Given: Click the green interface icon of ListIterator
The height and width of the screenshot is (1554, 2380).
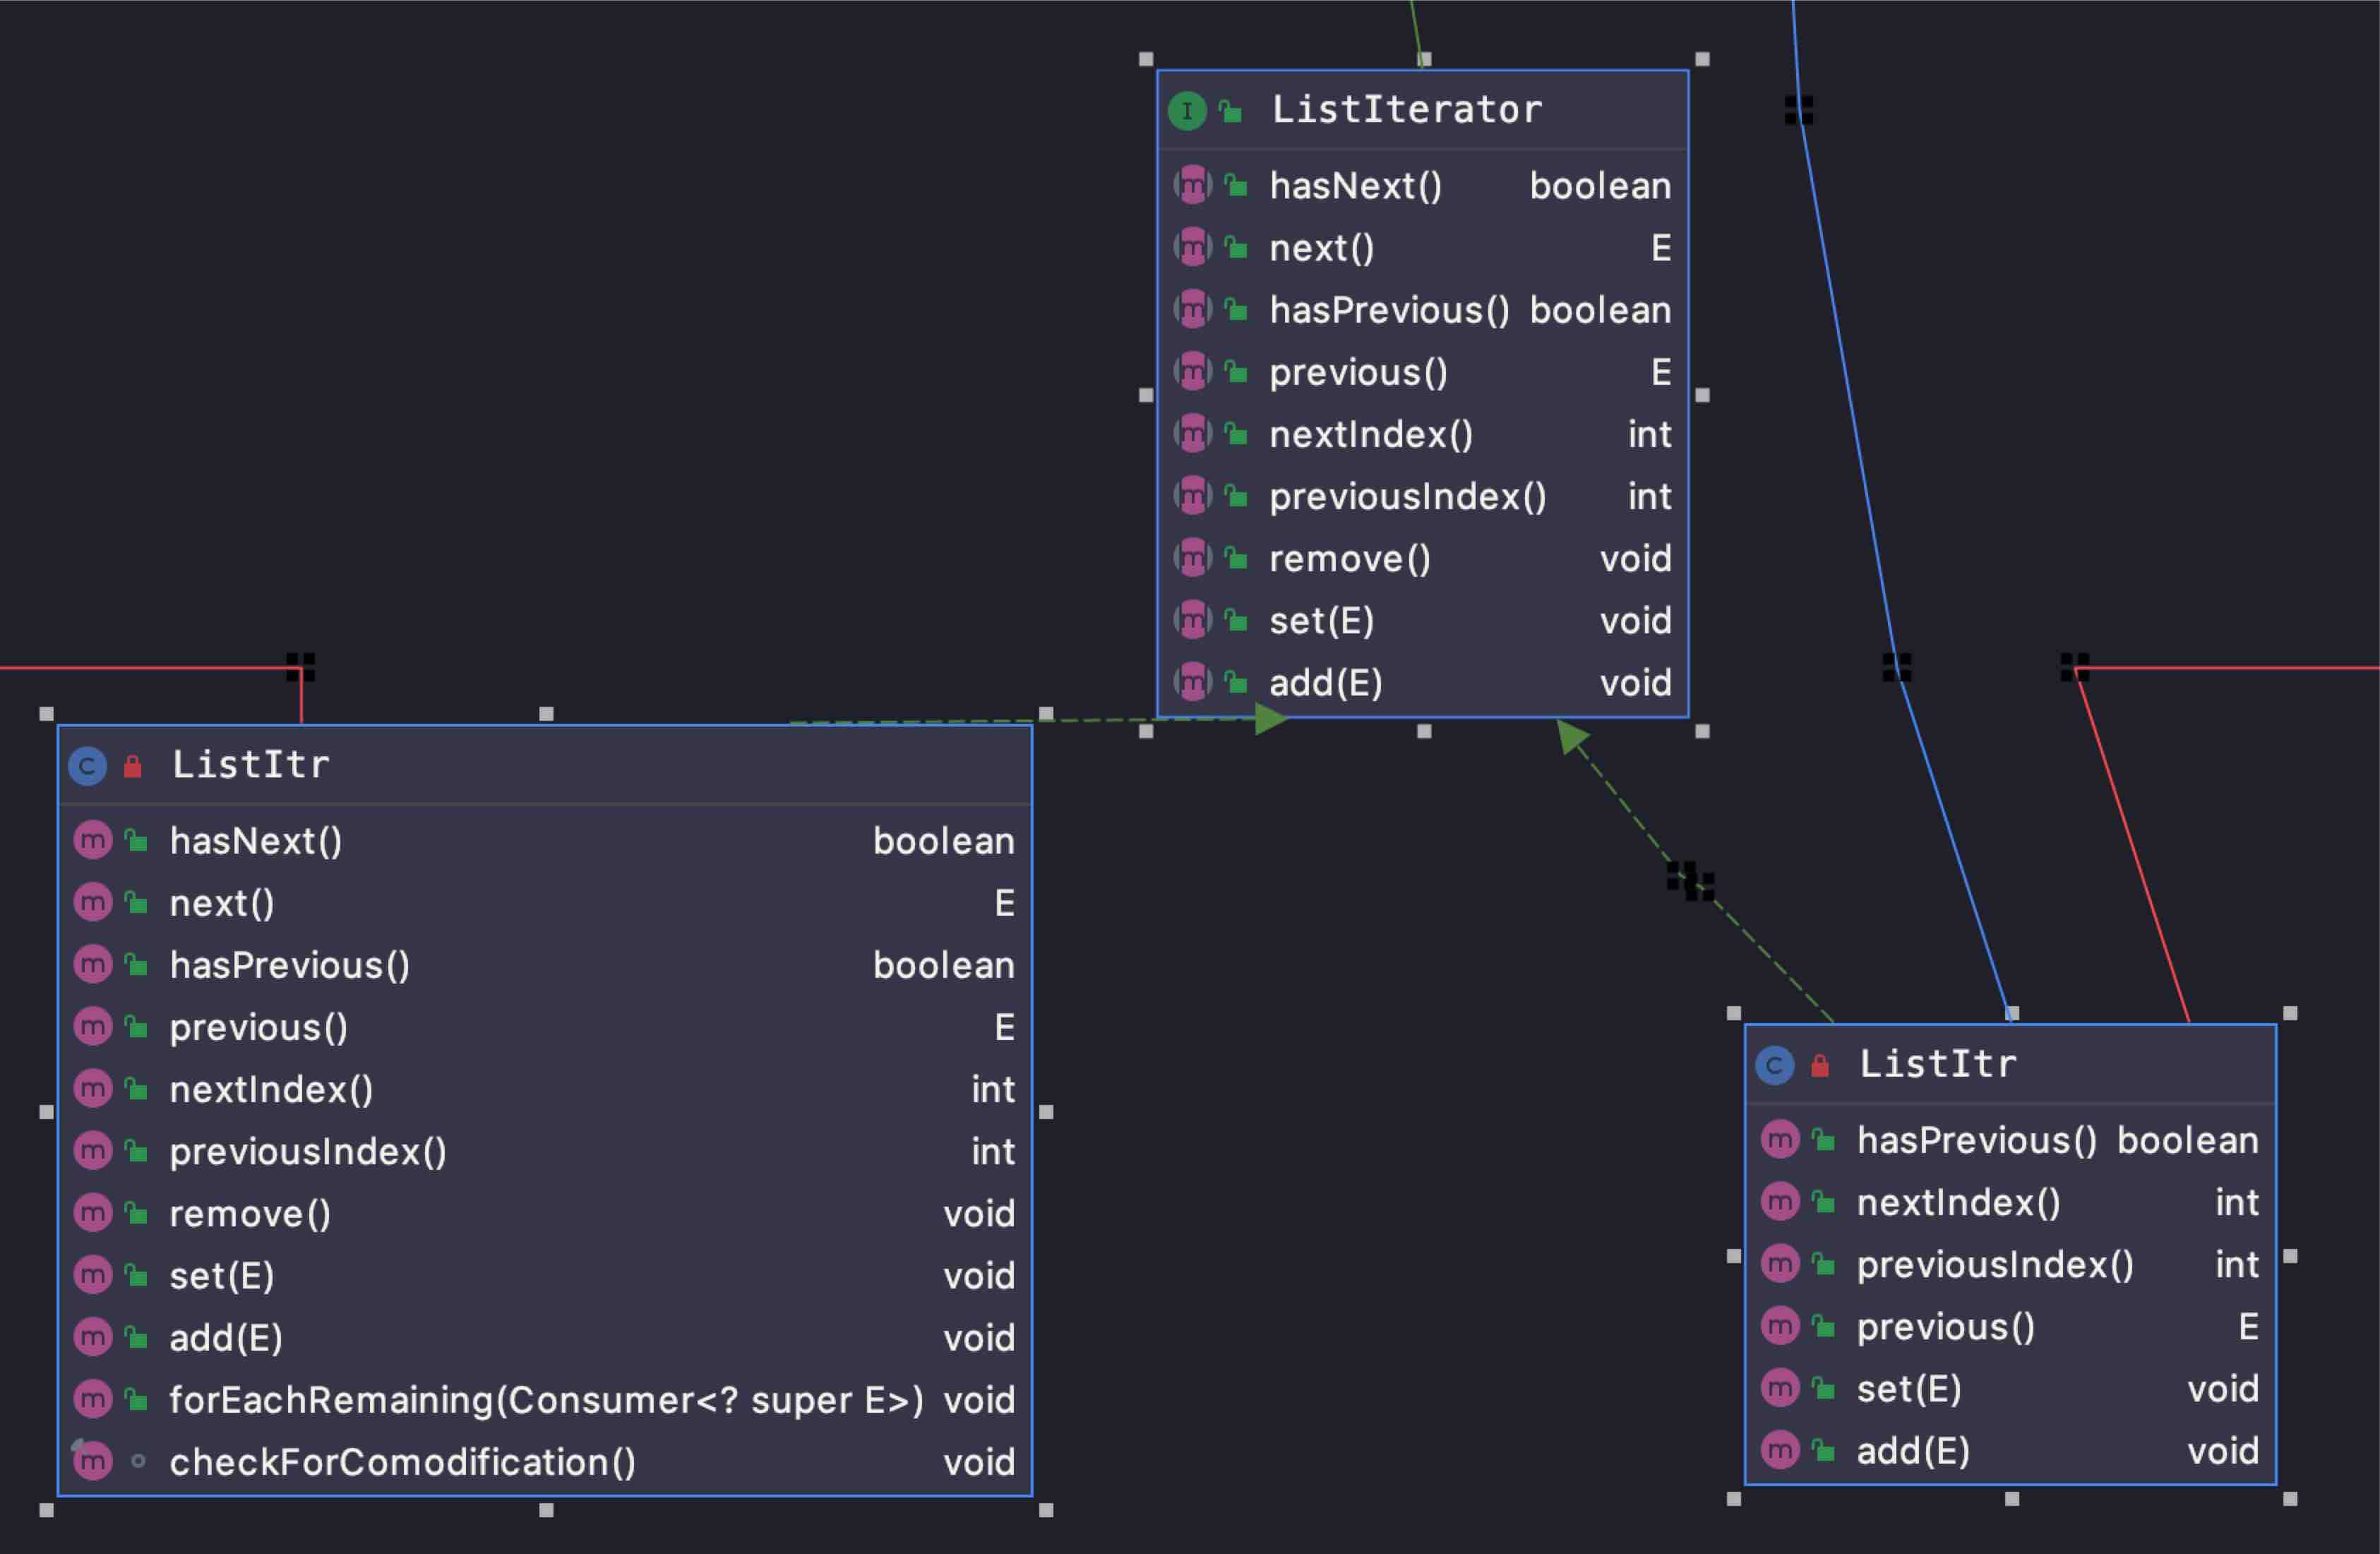Looking at the screenshot, I should coord(1187,111).
